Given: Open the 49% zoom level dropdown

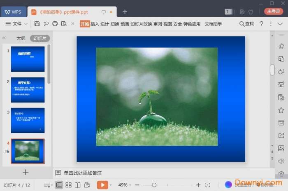Looking at the screenshot, I should 125,185.
